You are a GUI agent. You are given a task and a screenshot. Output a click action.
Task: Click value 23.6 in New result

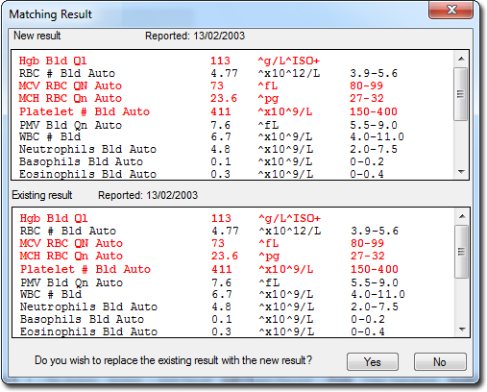pyautogui.click(x=224, y=98)
